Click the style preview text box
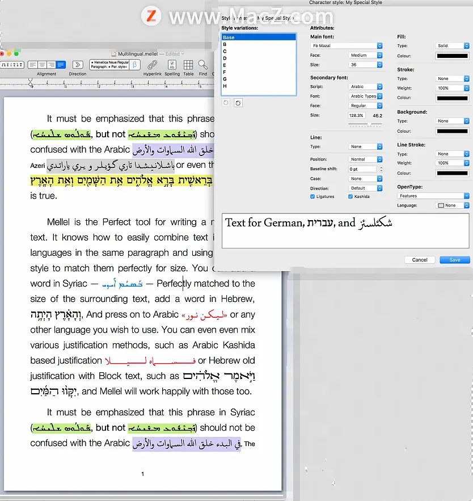Screen dimensions: 473x501 coord(345,231)
